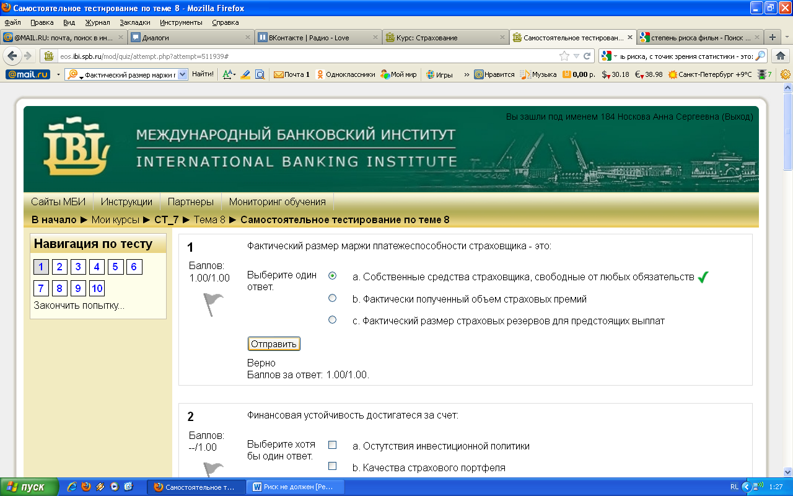
Task: Go to question 10 in test navigation
Action: click(97, 288)
